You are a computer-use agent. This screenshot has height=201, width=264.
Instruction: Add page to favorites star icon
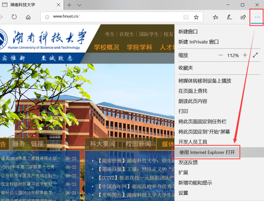point(196,17)
